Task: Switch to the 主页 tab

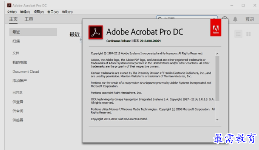Action: tap(13, 19)
